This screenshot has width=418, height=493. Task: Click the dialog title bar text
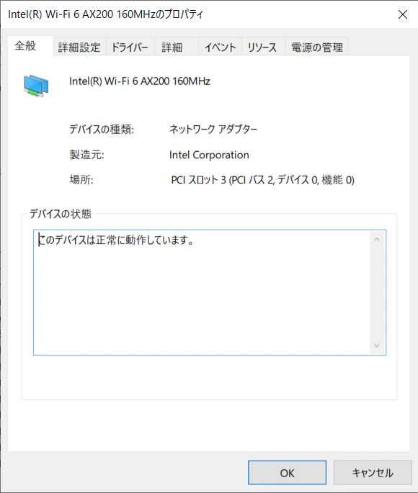(x=105, y=14)
